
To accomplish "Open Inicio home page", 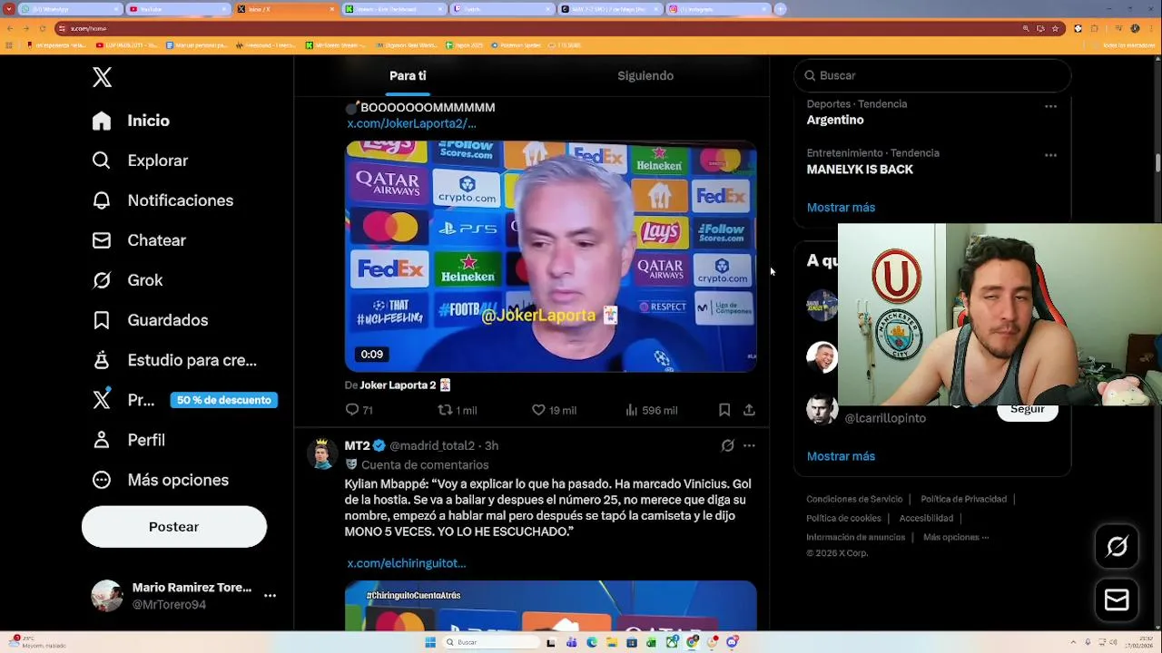I will tap(132, 121).
